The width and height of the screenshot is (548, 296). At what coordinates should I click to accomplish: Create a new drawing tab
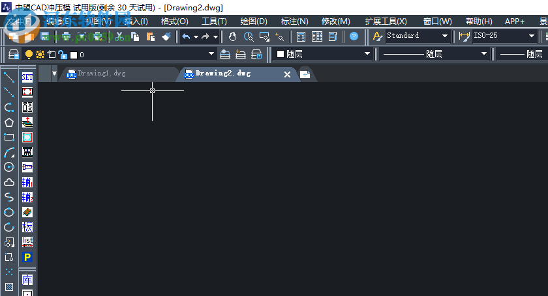[305, 74]
